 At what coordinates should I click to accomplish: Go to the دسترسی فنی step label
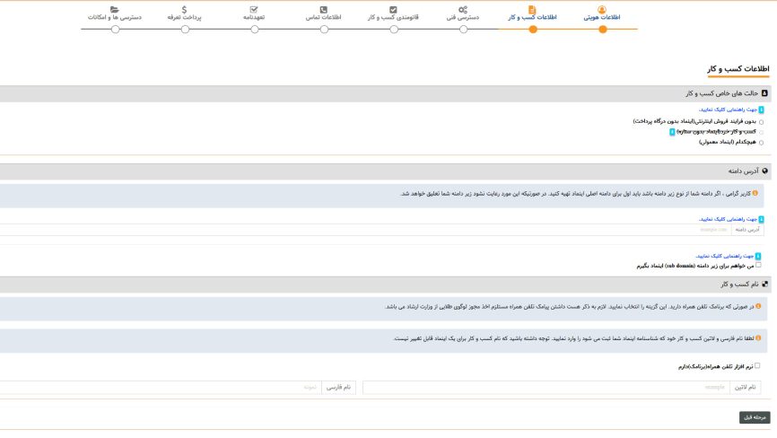click(463, 18)
